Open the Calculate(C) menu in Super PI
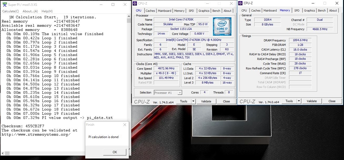The height and width of the screenshot is (160, 344). (x=10, y=11)
